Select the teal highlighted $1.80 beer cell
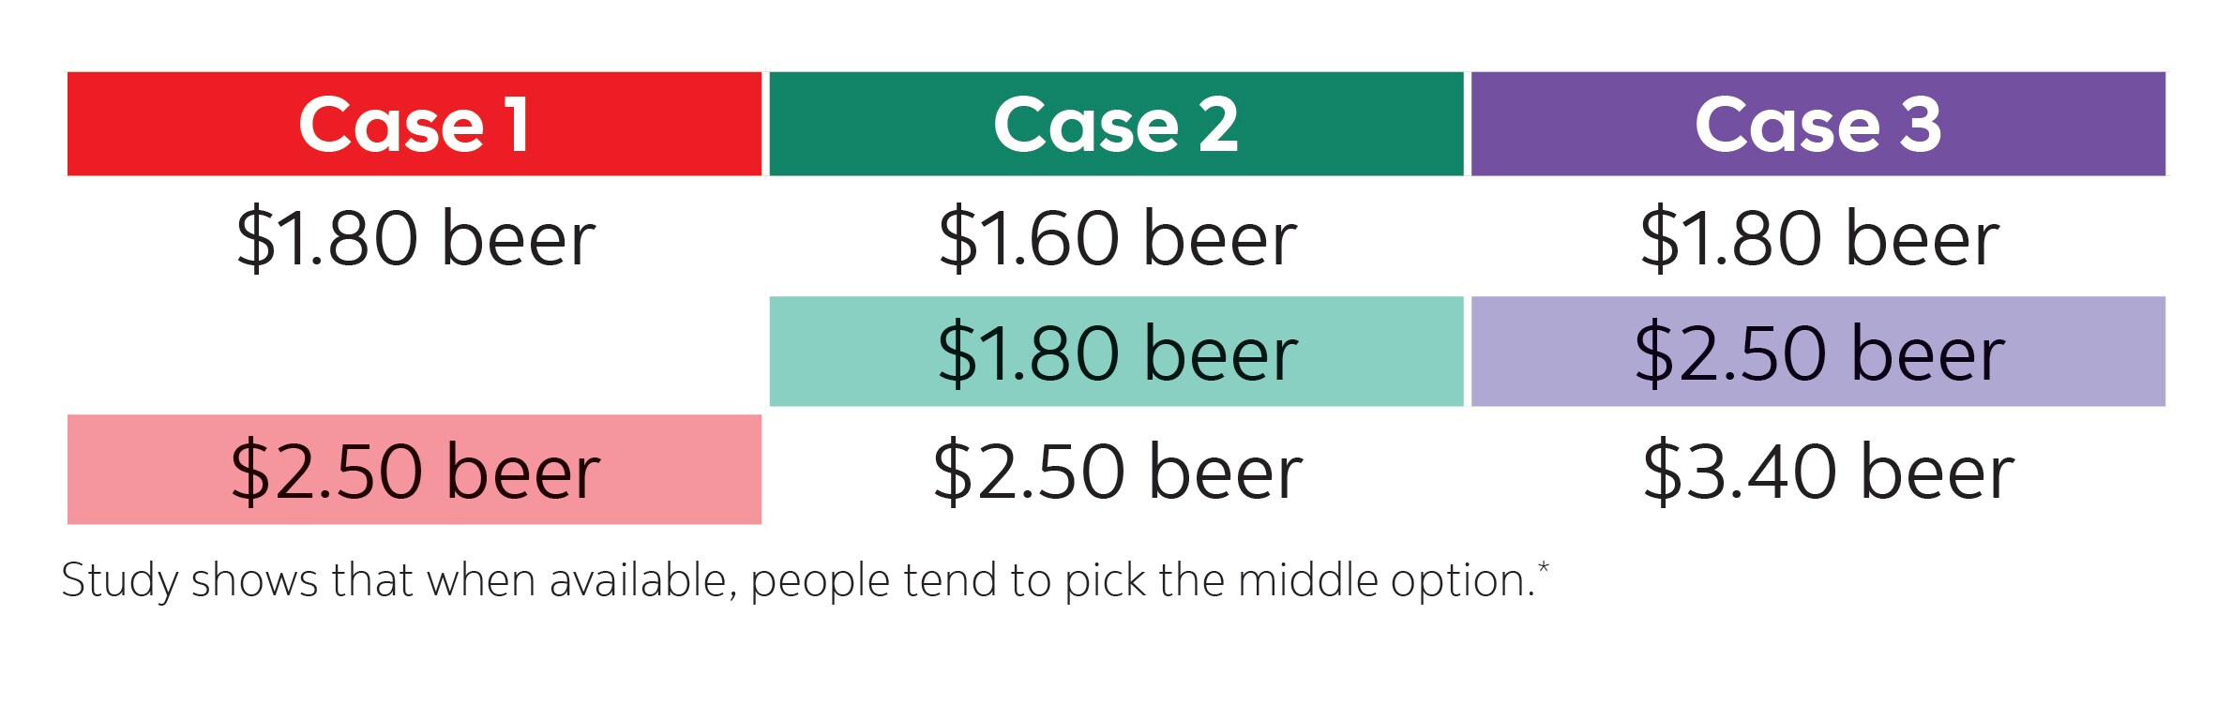This screenshot has width=2232, height=720. pyautogui.click(x=1116, y=352)
